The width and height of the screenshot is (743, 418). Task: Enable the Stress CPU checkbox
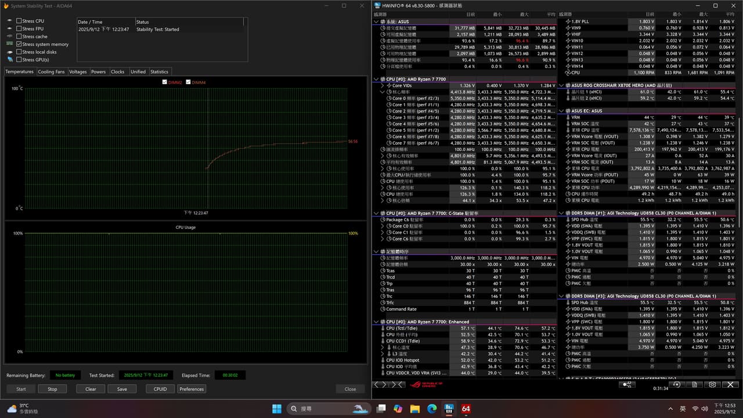pyautogui.click(x=19, y=21)
